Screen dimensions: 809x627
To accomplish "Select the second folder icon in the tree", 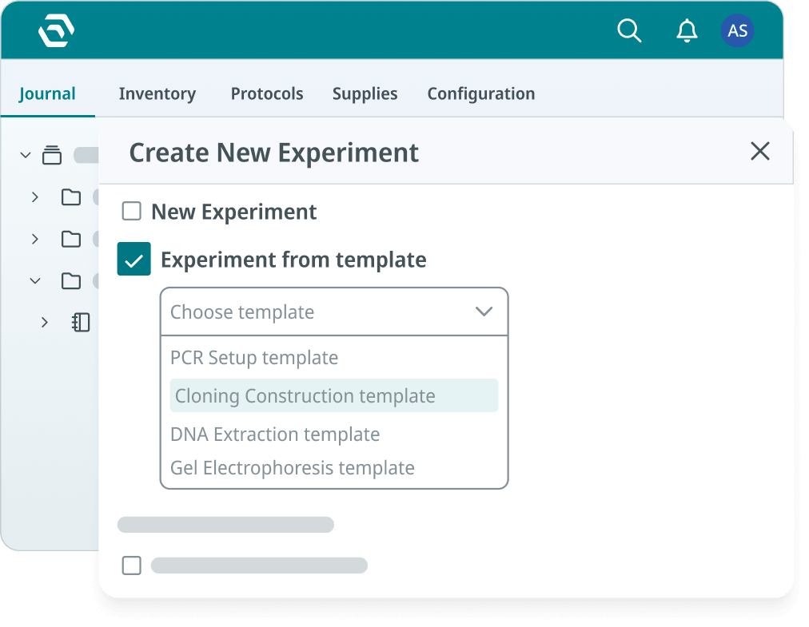I will pyautogui.click(x=70, y=239).
